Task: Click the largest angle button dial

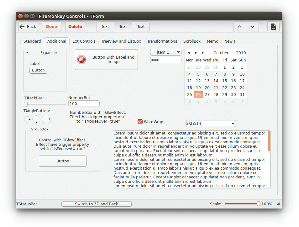Action: click(x=46, y=119)
